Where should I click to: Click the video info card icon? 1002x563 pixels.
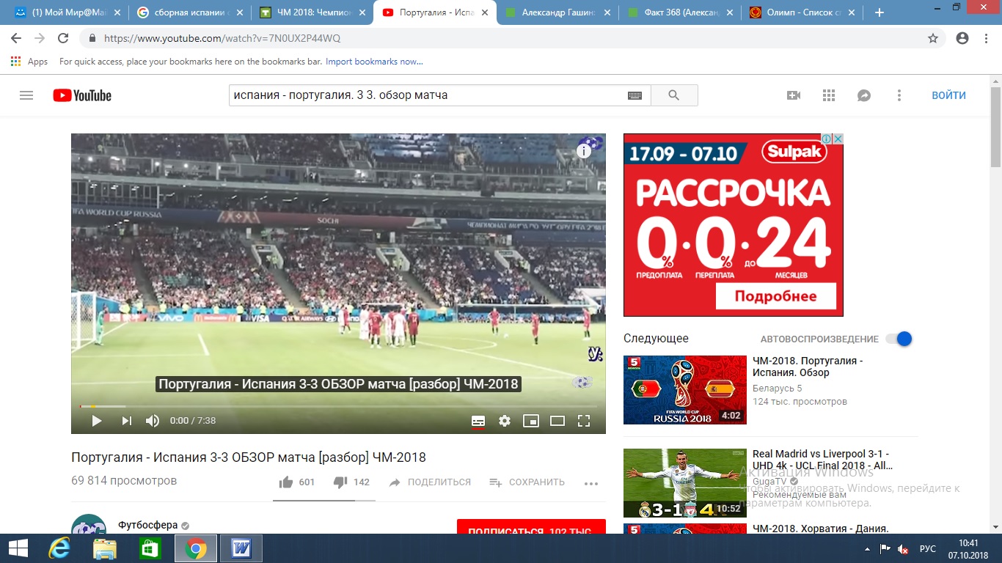[x=584, y=151]
